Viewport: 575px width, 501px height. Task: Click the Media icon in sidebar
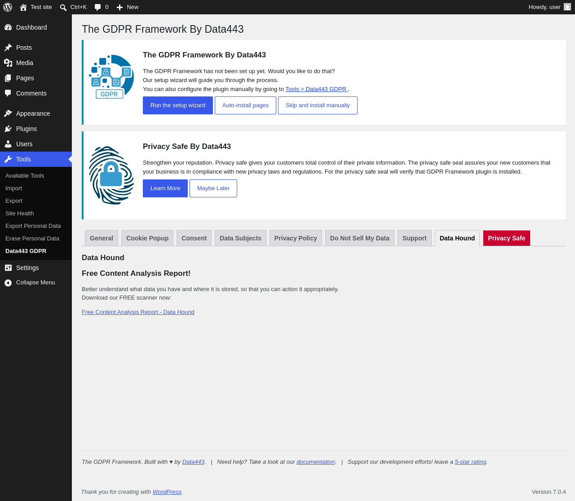tap(8, 63)
